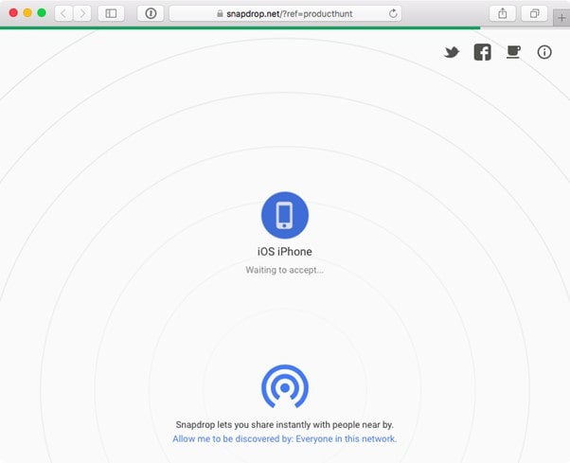Click the 'iOS iPhone' device label

pyautogui.click(x=284, y=252)
